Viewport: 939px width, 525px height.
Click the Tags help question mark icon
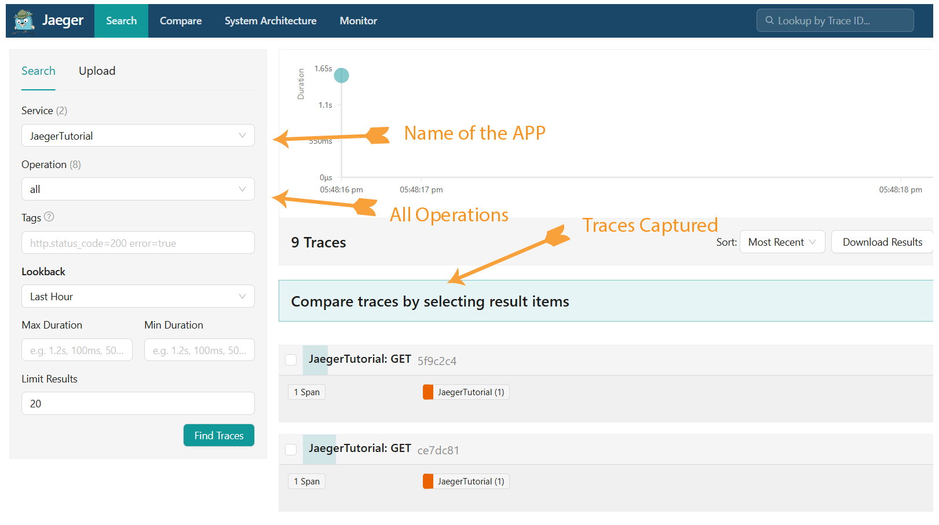[x=49, y=217]
